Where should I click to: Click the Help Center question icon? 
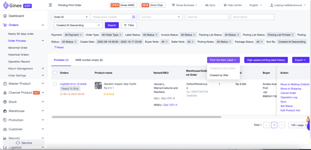click(x=225, y=5)
